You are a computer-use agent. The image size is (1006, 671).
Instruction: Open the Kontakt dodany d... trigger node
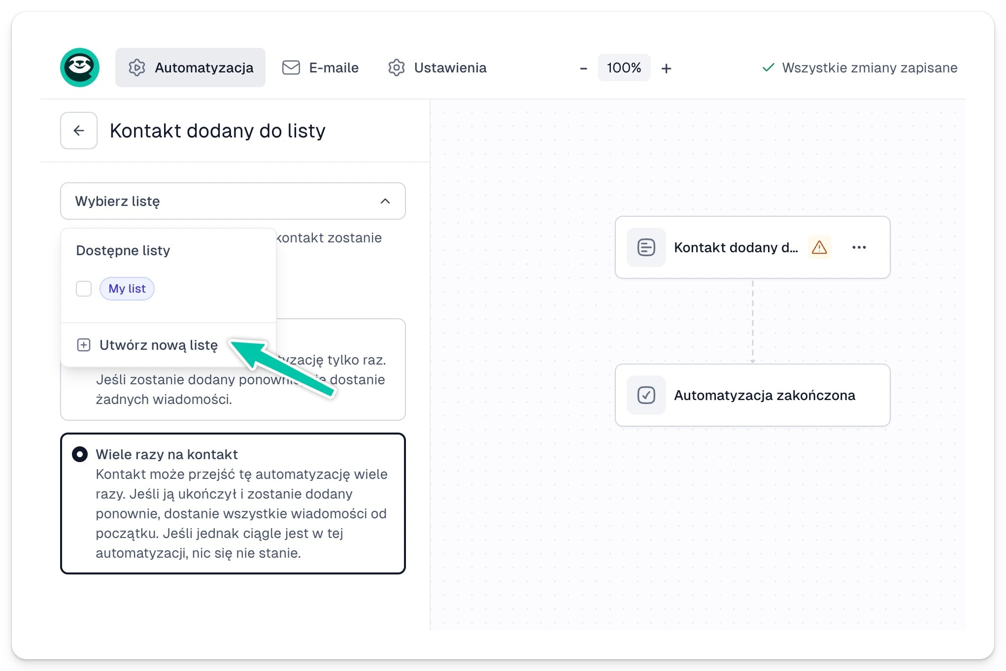tap(752, 247)
